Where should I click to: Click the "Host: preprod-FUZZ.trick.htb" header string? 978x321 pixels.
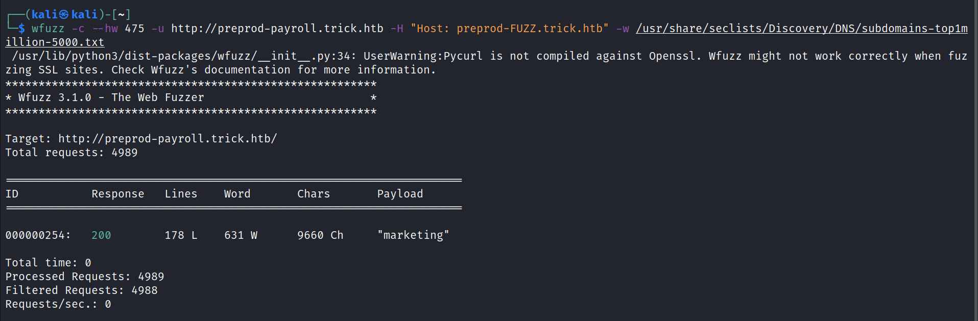(510, 29)
